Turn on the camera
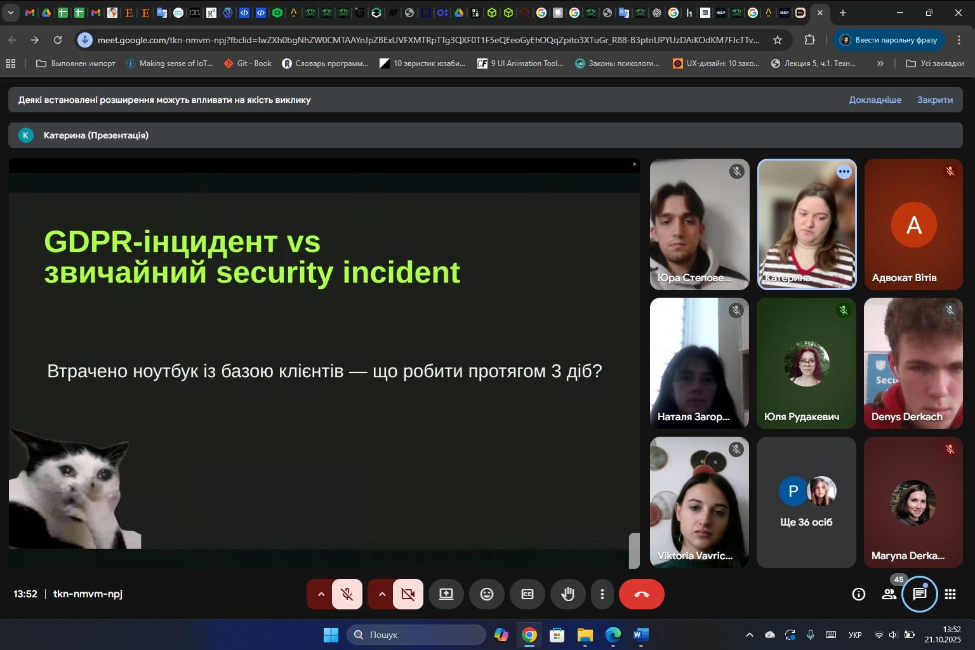This screenshot has width=975, height=650. click(408, 594)
